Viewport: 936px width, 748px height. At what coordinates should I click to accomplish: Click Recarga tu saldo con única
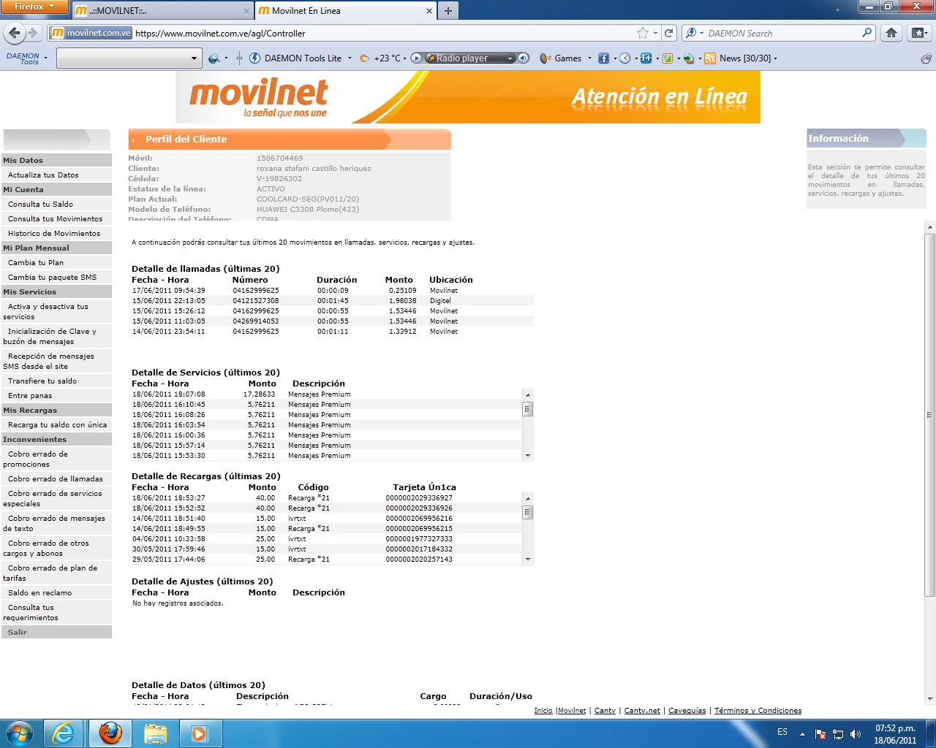tap(57, 425)
